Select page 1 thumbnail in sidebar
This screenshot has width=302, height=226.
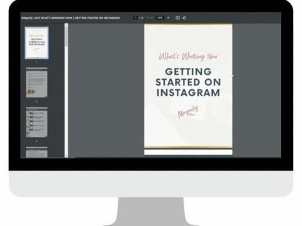[36, 43]
